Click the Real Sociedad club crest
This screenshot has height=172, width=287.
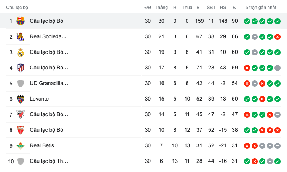pos(21,36)
